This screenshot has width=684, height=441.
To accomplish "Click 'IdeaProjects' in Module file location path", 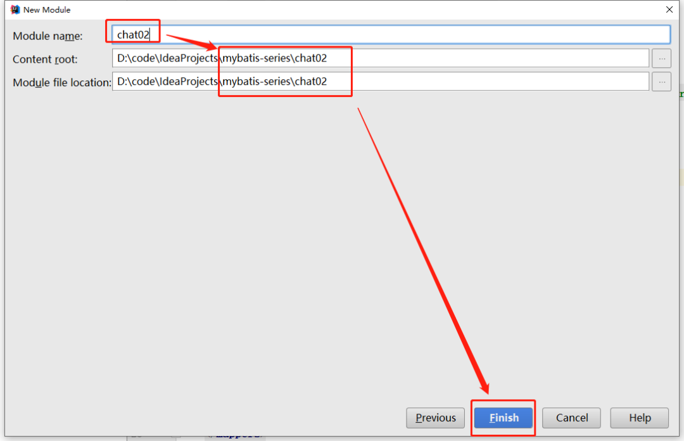I will tap(188, 82).
